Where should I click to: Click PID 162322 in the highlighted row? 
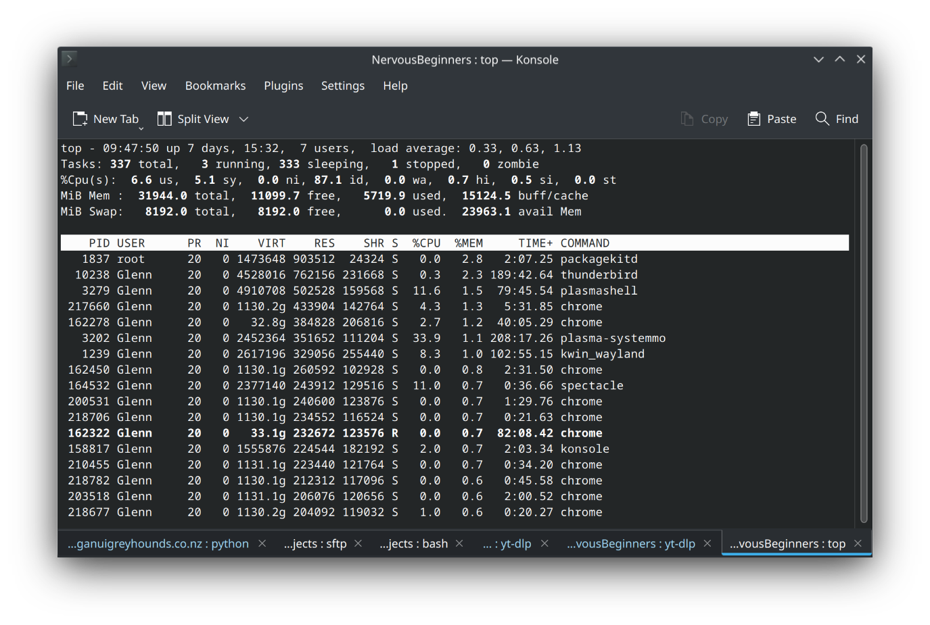coord(89,433)
